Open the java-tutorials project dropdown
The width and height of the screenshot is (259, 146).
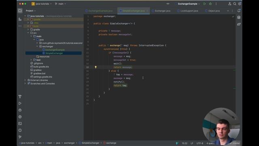point(42,4)
